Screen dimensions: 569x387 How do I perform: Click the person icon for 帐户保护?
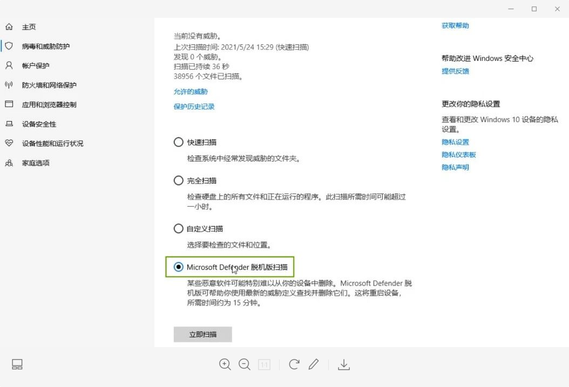tap(9, 66)
